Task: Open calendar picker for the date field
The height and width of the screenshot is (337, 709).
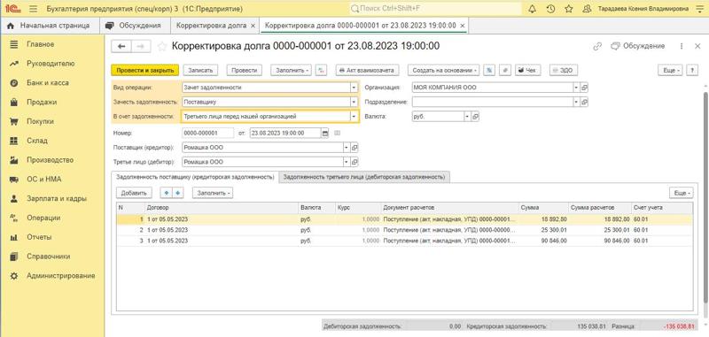Action: click(x=324, y=133)
